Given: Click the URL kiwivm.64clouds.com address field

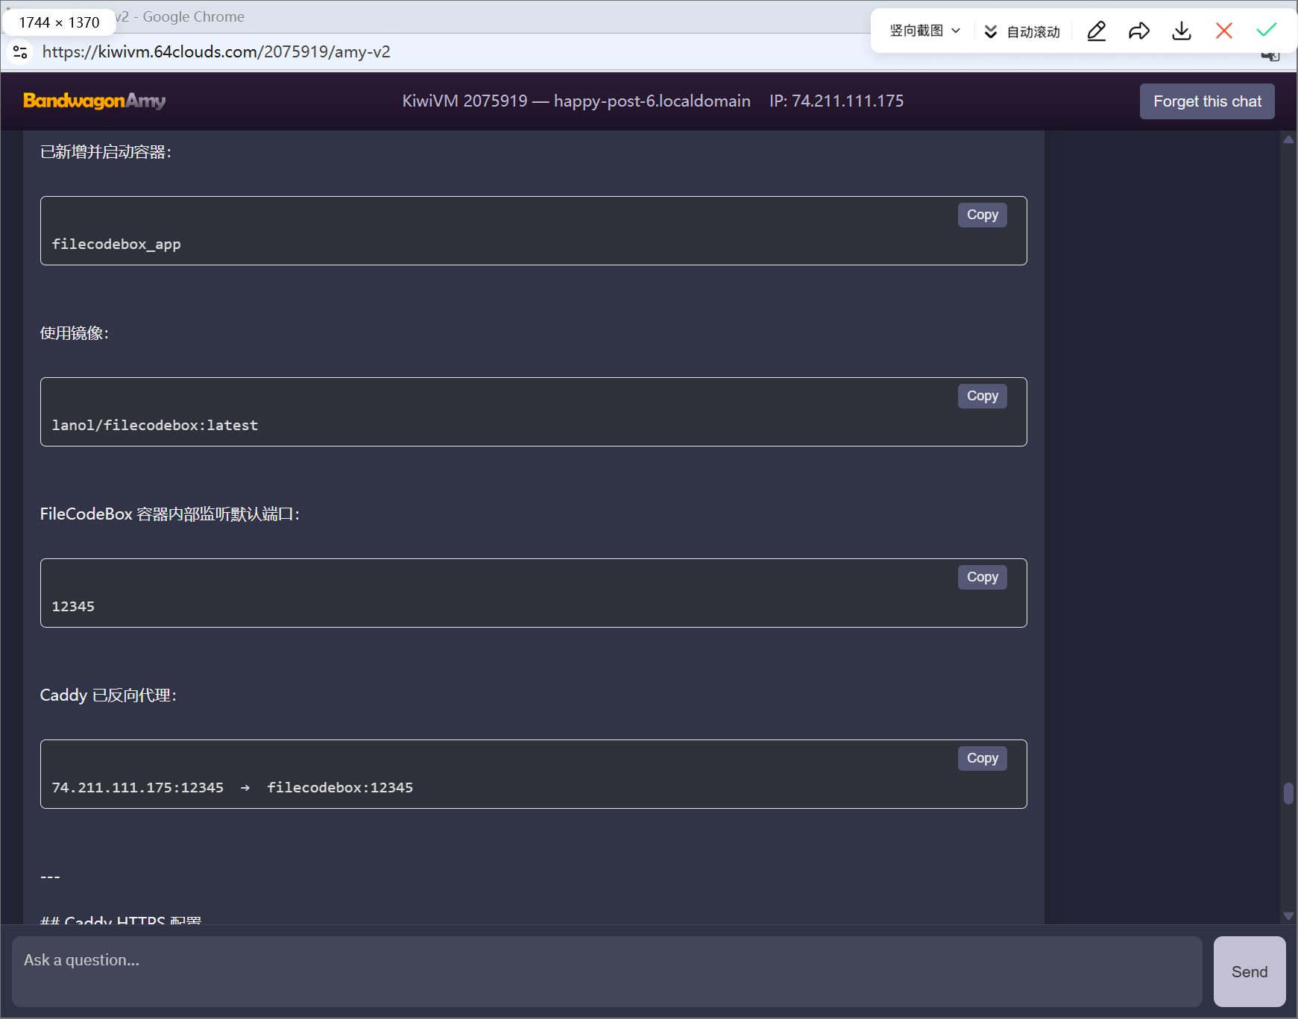Looking at the screenshot, I should click(x=216, y=52).
